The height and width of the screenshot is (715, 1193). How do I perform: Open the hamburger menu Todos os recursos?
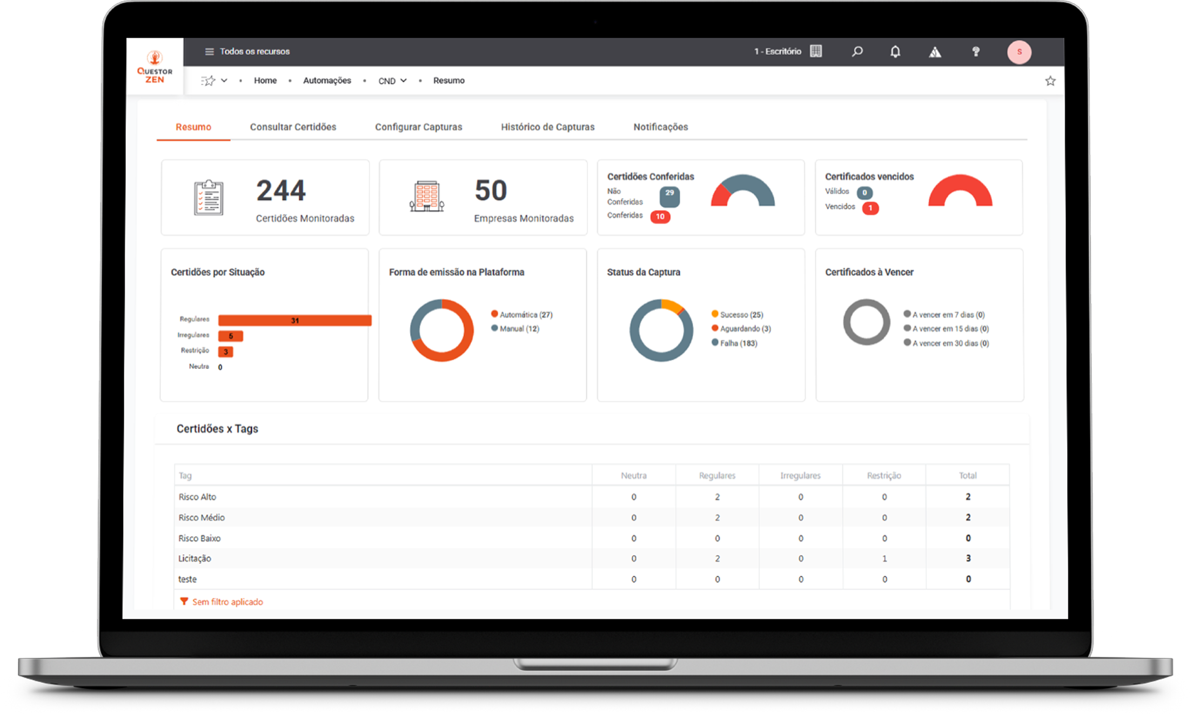[x=209, y=52]
